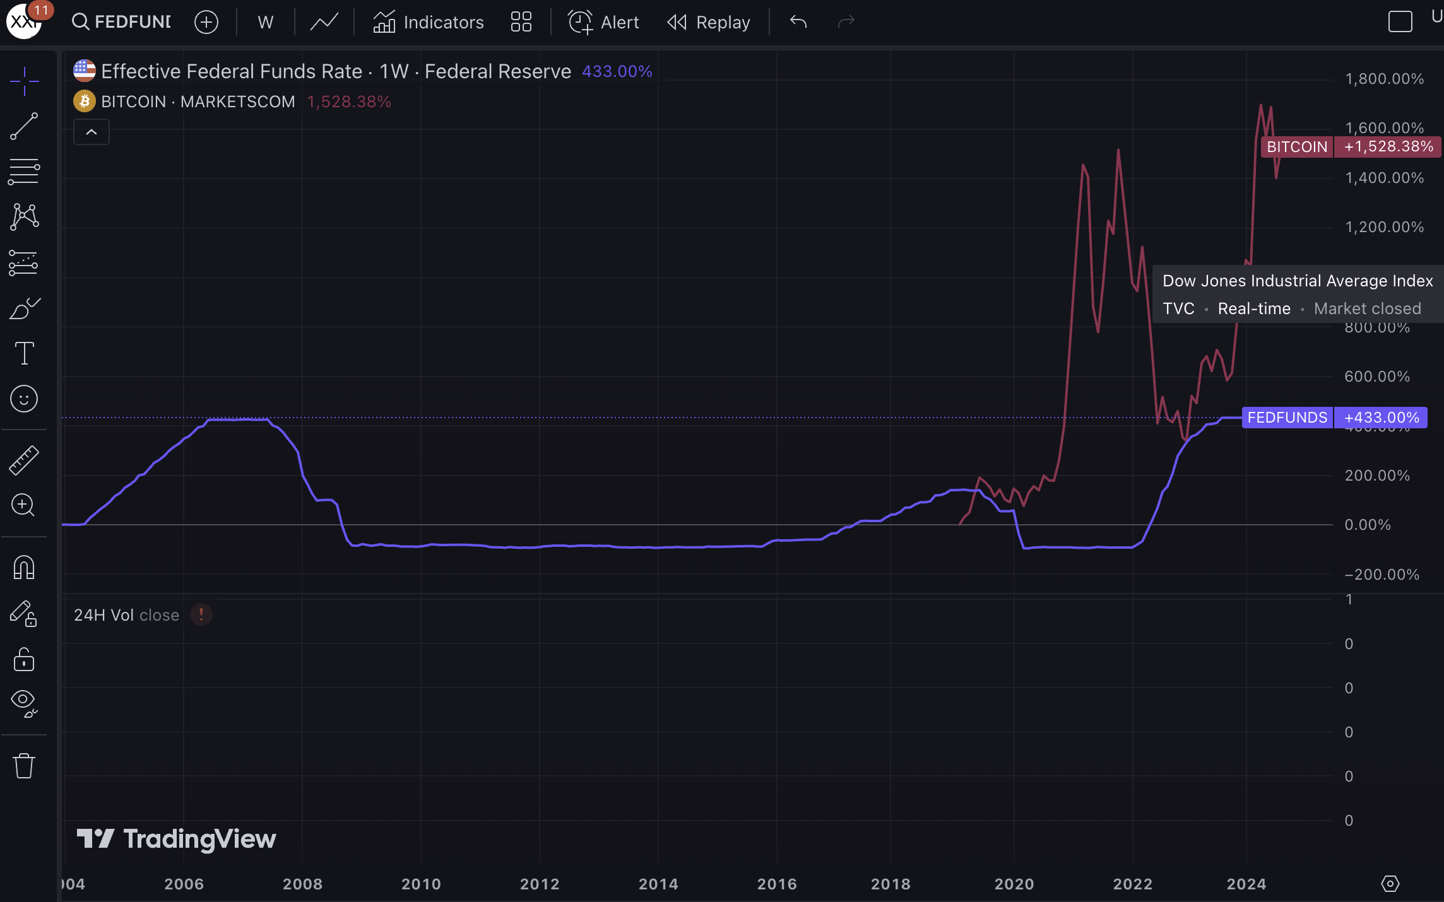This screenshot has width=1444, height=902.
Task: Click the 433.00% legend value
Action: [617, 71]
